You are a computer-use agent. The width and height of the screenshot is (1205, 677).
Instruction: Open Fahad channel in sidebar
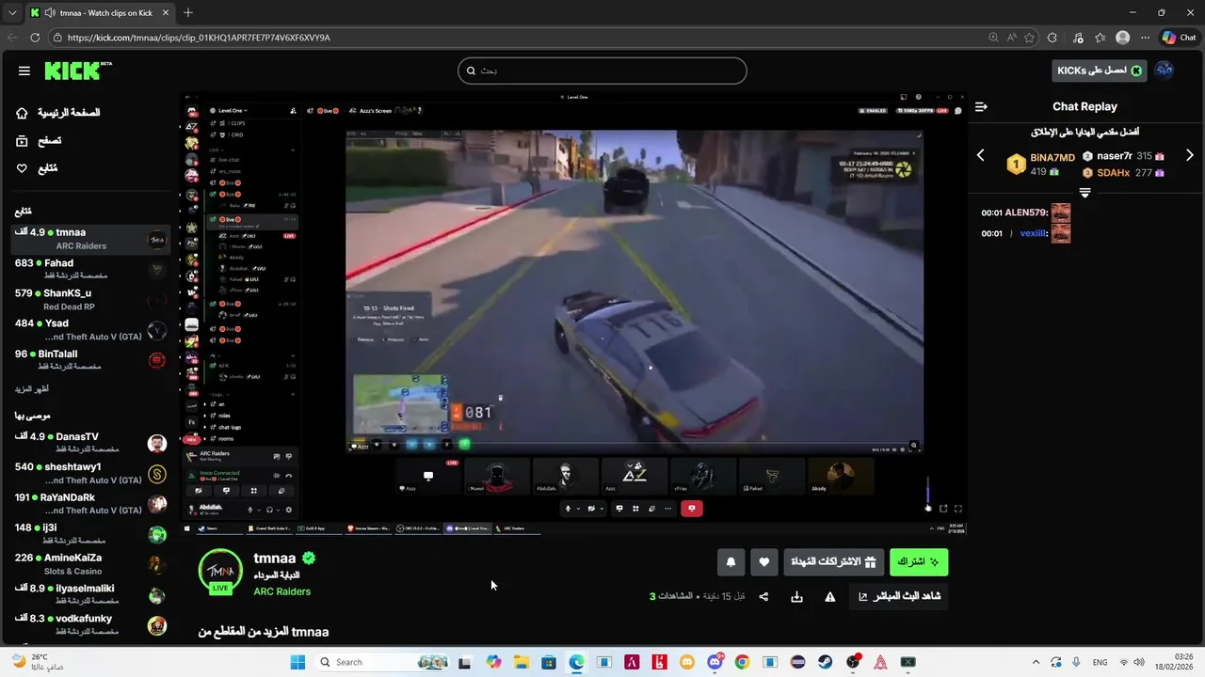pyautogui.click(x=90, y=269)
